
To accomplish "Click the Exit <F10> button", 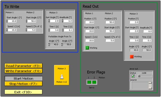I will click(24, 92).
